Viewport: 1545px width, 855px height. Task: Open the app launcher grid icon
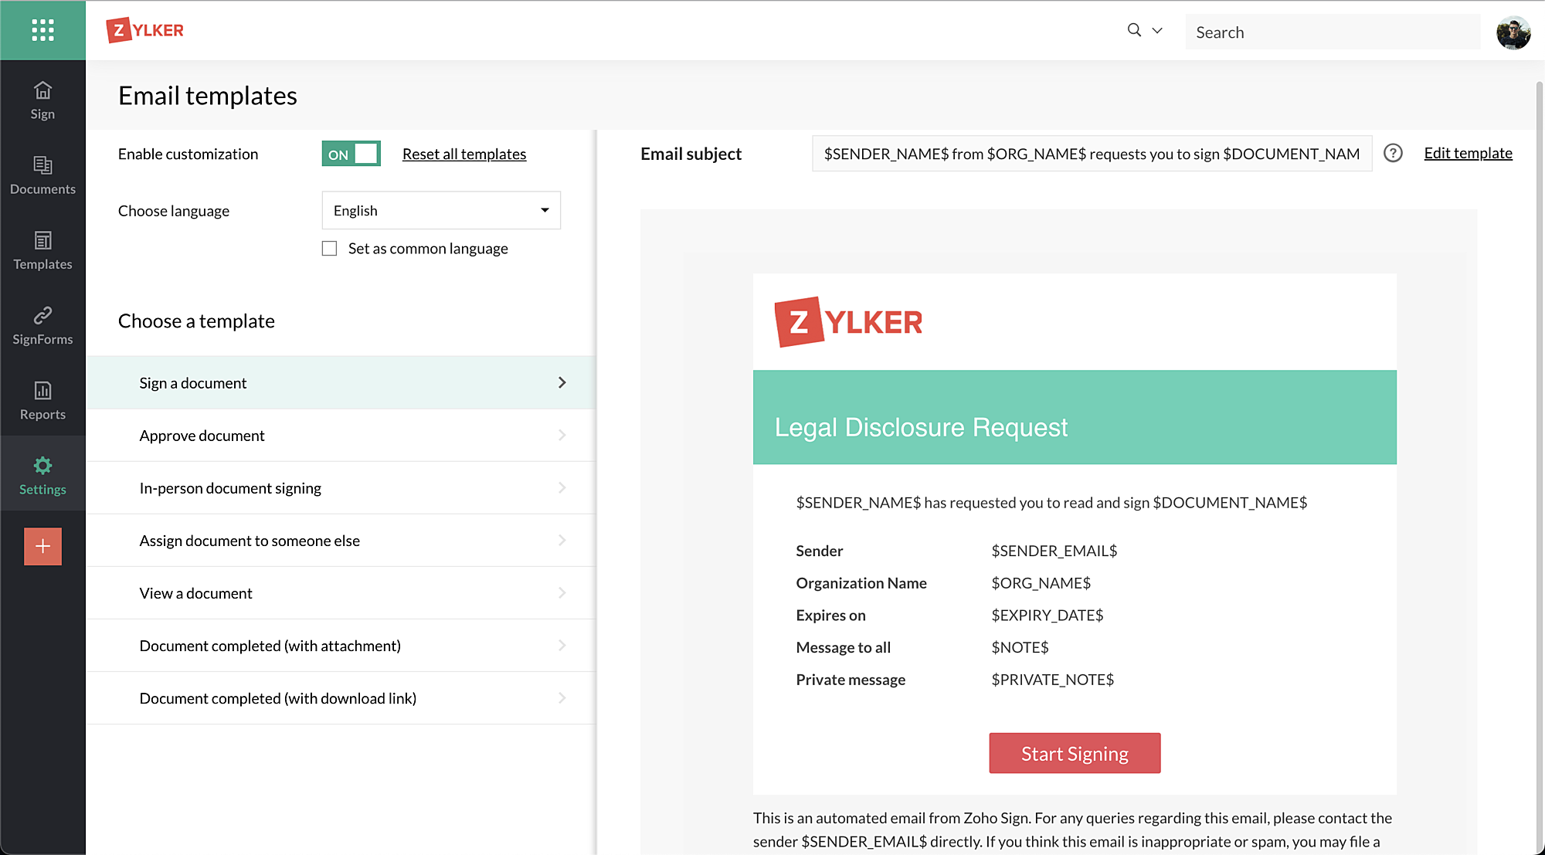(42, 30)
